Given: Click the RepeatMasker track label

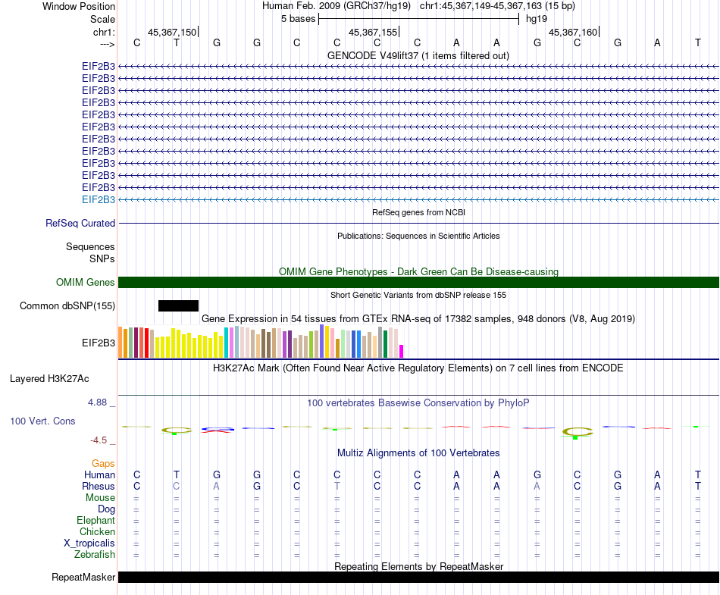Looking at the screenshot, I should [83, 578].
